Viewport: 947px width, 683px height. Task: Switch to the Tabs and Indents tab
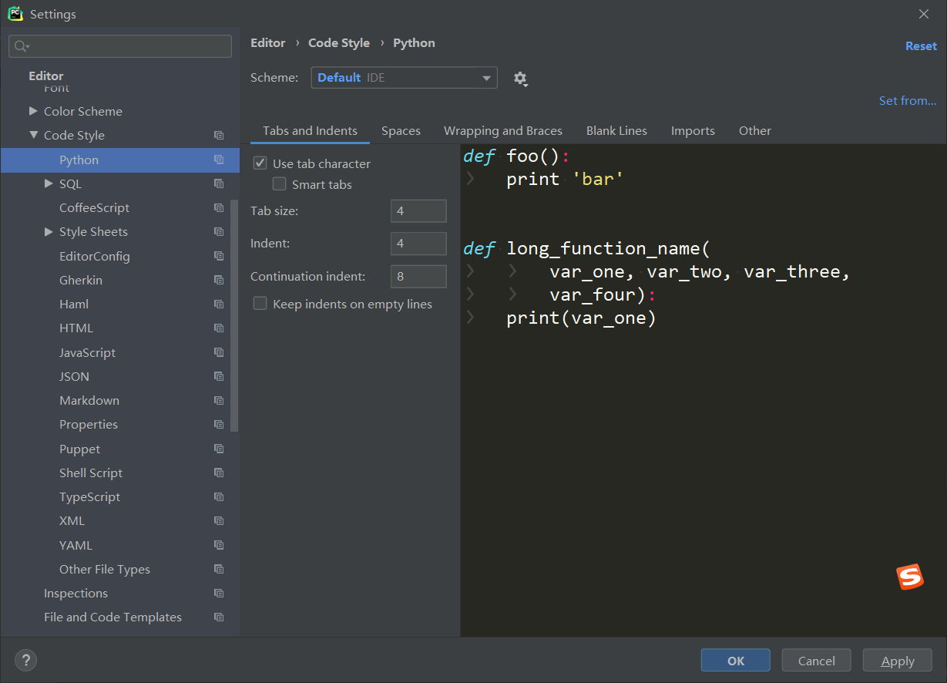pyautogui.click(x=310, y=131)
